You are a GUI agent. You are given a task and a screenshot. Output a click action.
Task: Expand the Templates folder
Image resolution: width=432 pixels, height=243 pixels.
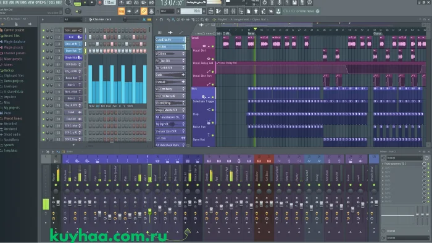(10, 150)
